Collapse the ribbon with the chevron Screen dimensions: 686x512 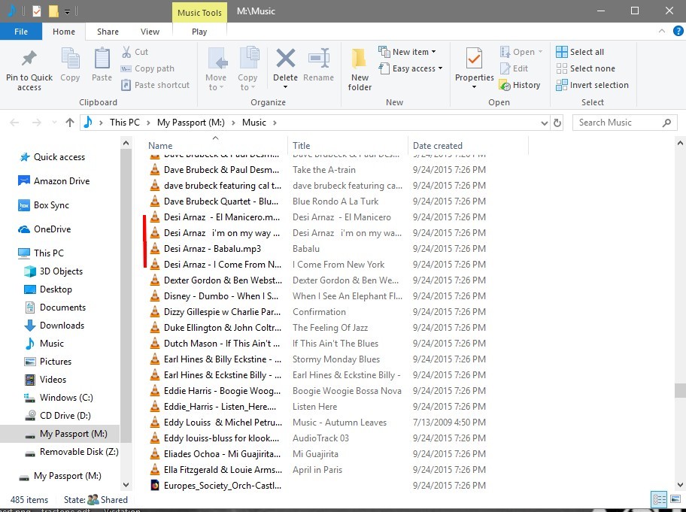pos(661,31)
